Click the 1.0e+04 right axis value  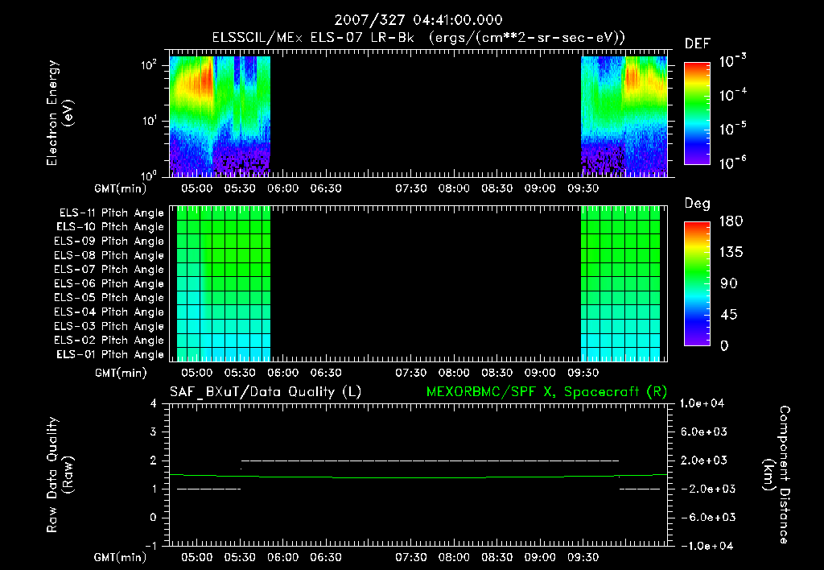tap(702, 403)
